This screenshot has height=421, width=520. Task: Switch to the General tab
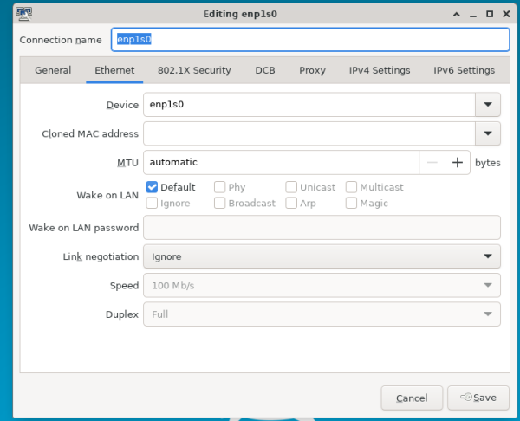pyautogui.click(x=53, y=70)
